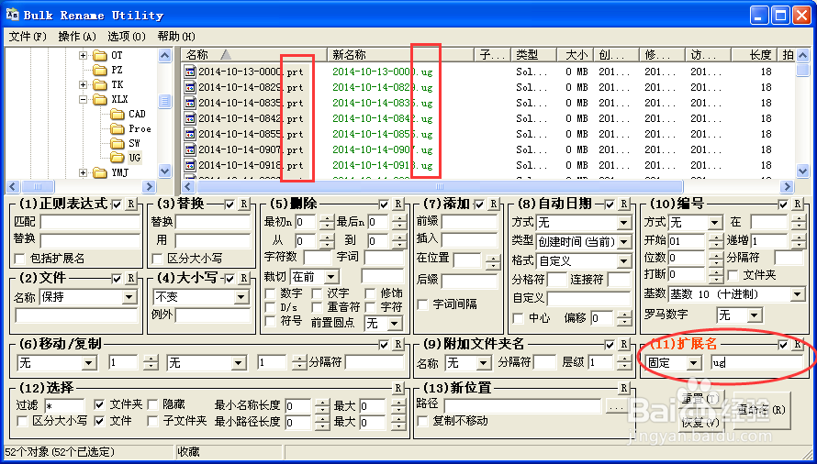Click file icon of 2014-10-14-0855.prt
Screen dimensions: 817x464
pyautogui.click(x=190, y=135)
